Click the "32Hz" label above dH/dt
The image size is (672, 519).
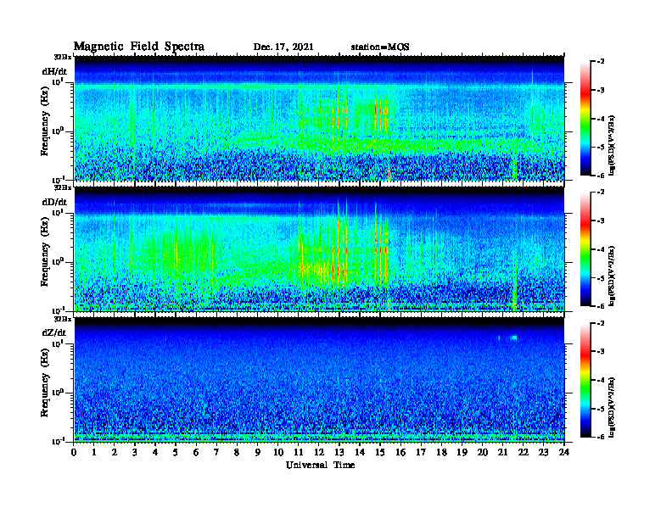point(63,57)
